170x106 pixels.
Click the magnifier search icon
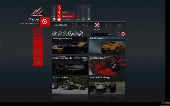coord(109,35)
